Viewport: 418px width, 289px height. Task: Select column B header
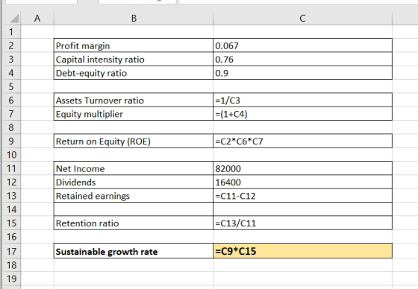(x=134, y=19)
